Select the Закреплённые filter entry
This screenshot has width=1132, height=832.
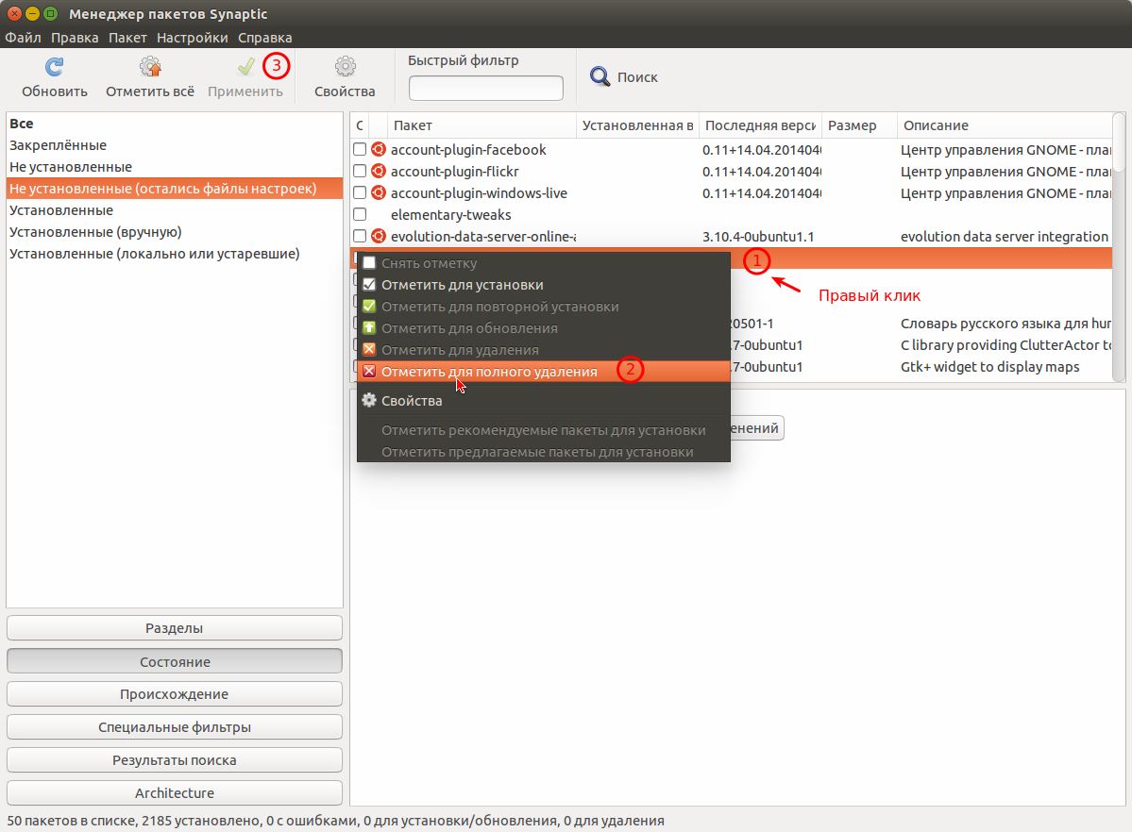point(174,145)
